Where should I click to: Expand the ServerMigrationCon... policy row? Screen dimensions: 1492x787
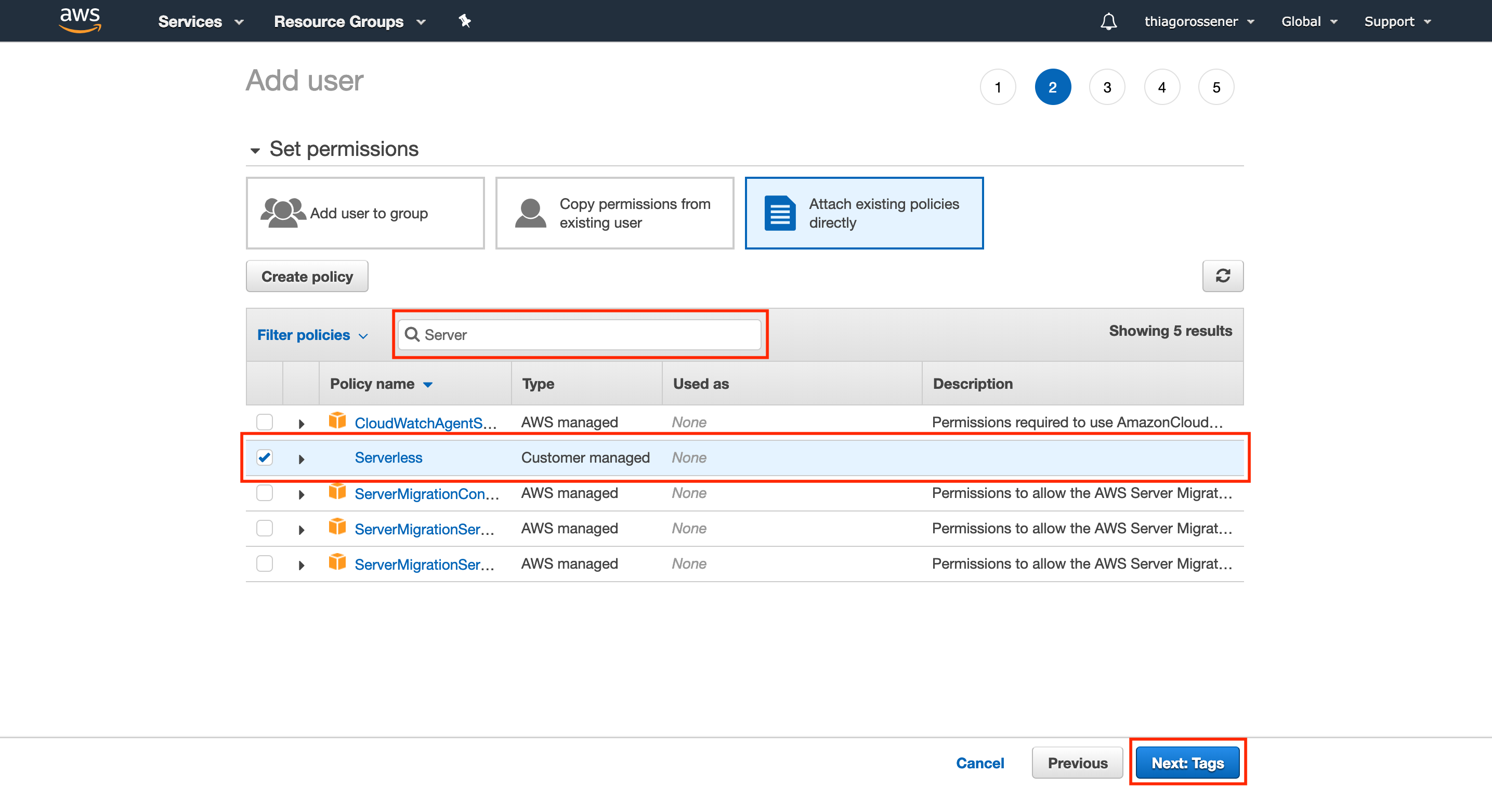click(301, 494)
